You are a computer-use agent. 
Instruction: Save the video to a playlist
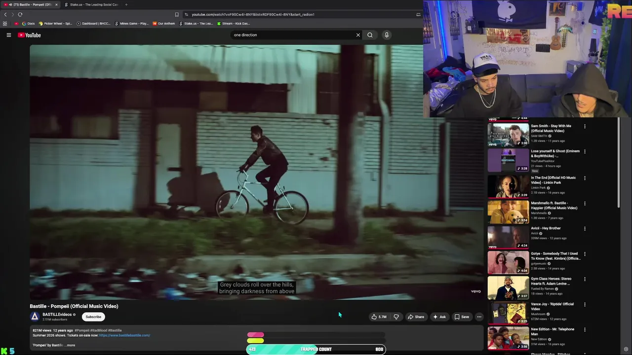click(x=462, y=317)
